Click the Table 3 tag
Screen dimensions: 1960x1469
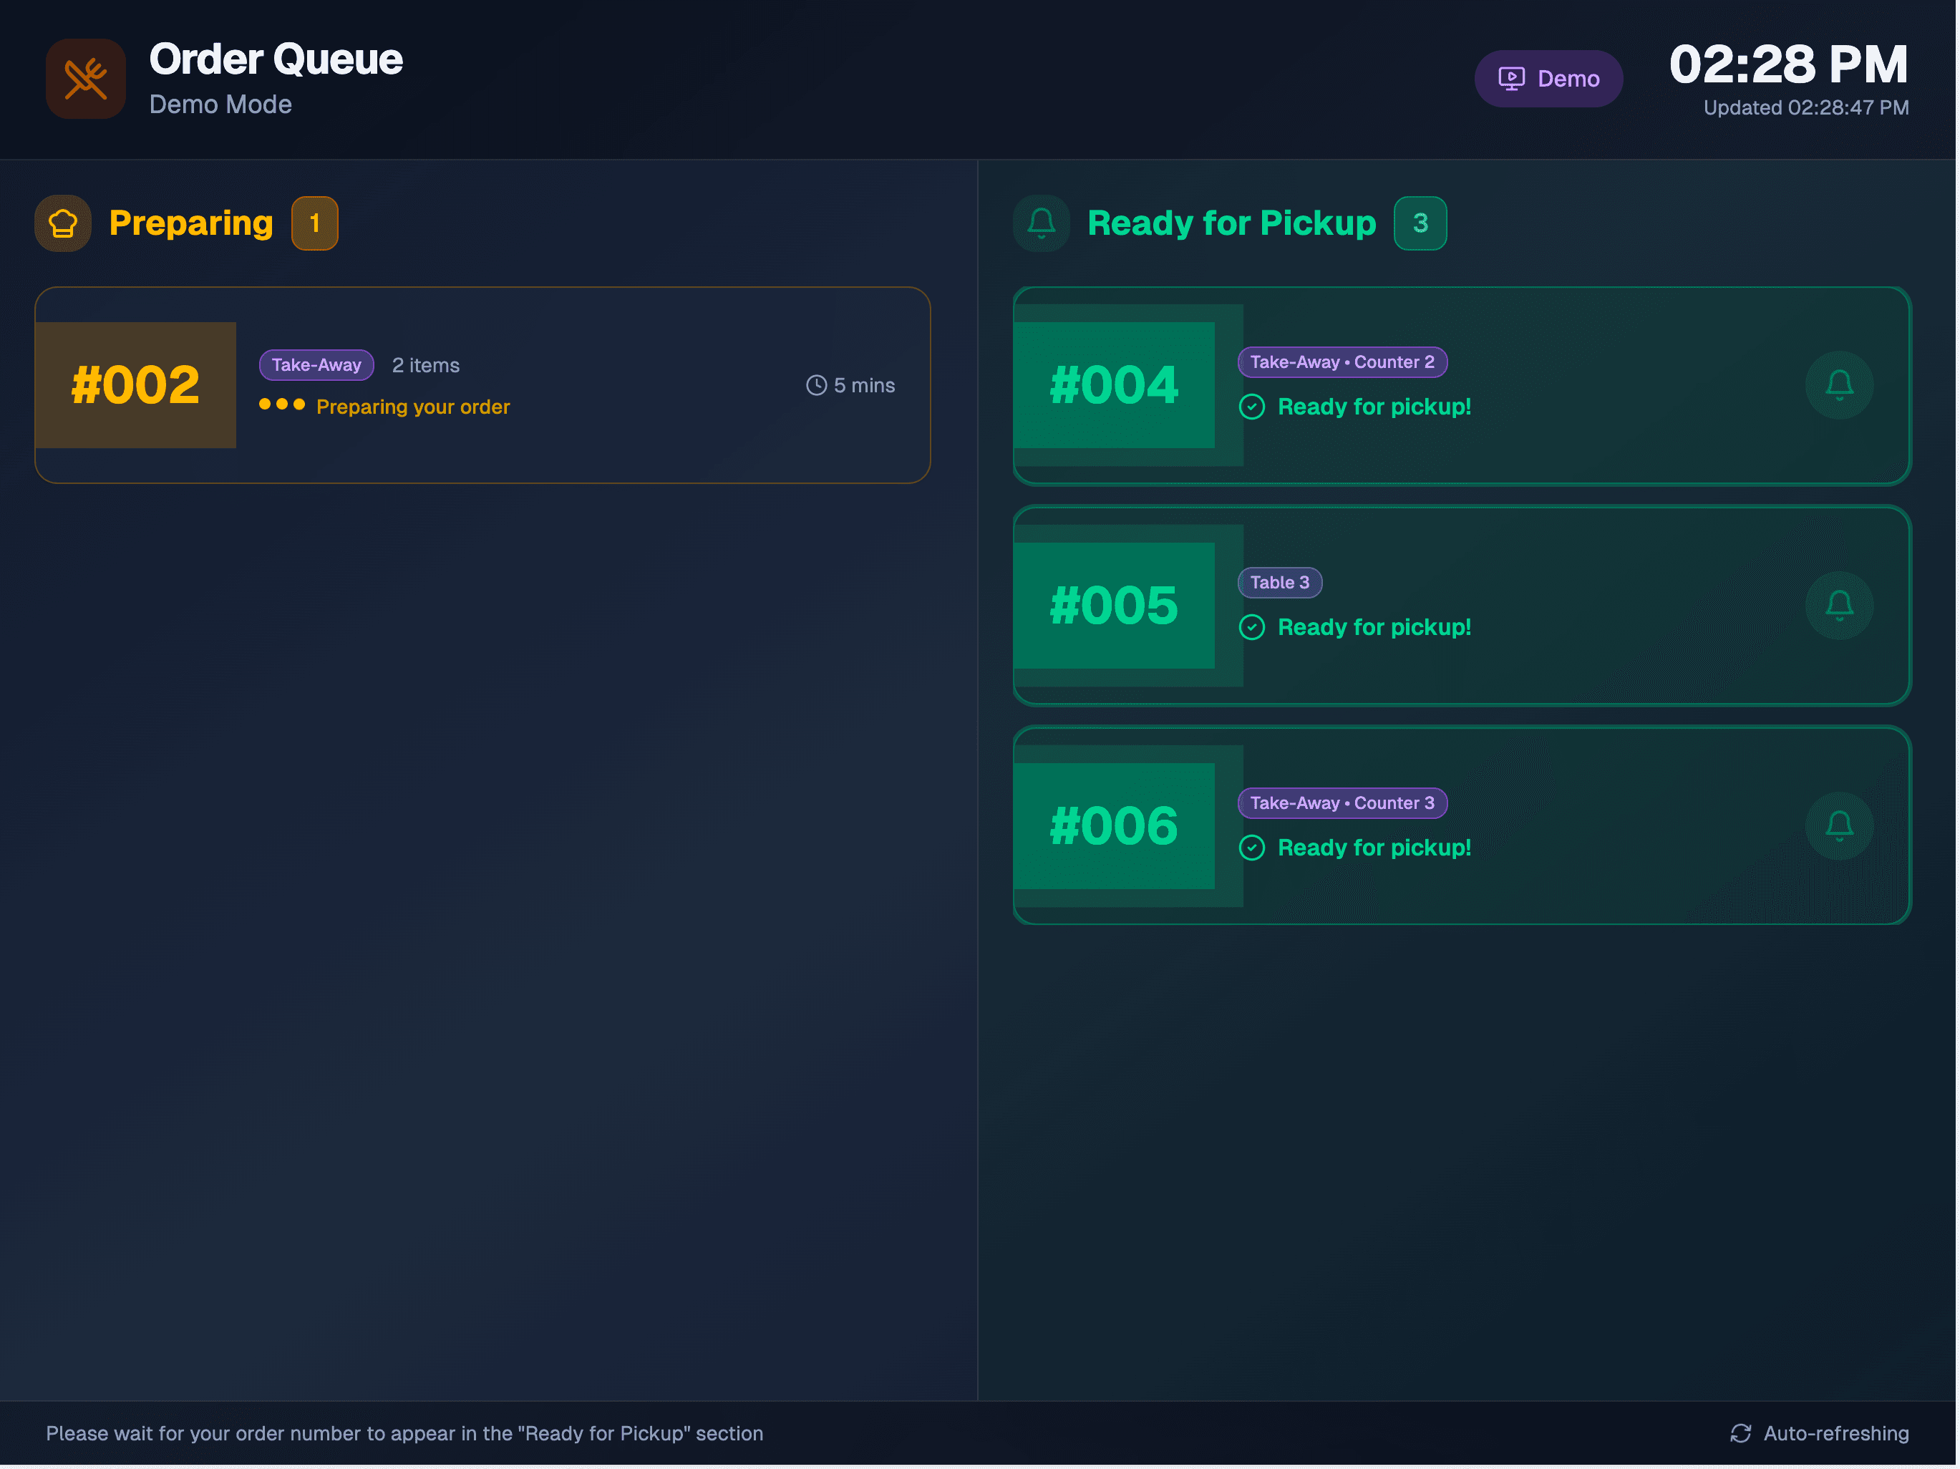point(1279,583)
